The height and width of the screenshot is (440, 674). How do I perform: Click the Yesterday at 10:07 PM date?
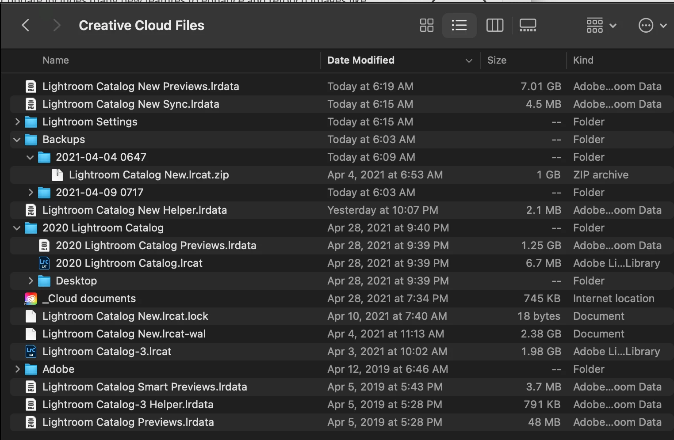point(383,210)
